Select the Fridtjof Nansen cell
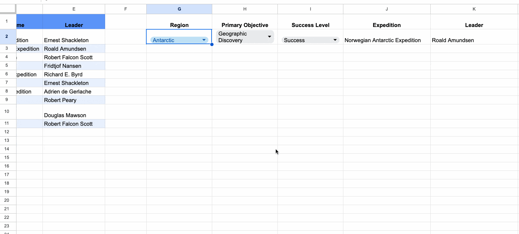519x234 pixels. [x=63, y=66]
